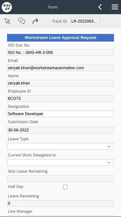This screenshot has width=121, height=217.
Task: Edit the Designation Software Developer field
Action: (x=60, y=114)
